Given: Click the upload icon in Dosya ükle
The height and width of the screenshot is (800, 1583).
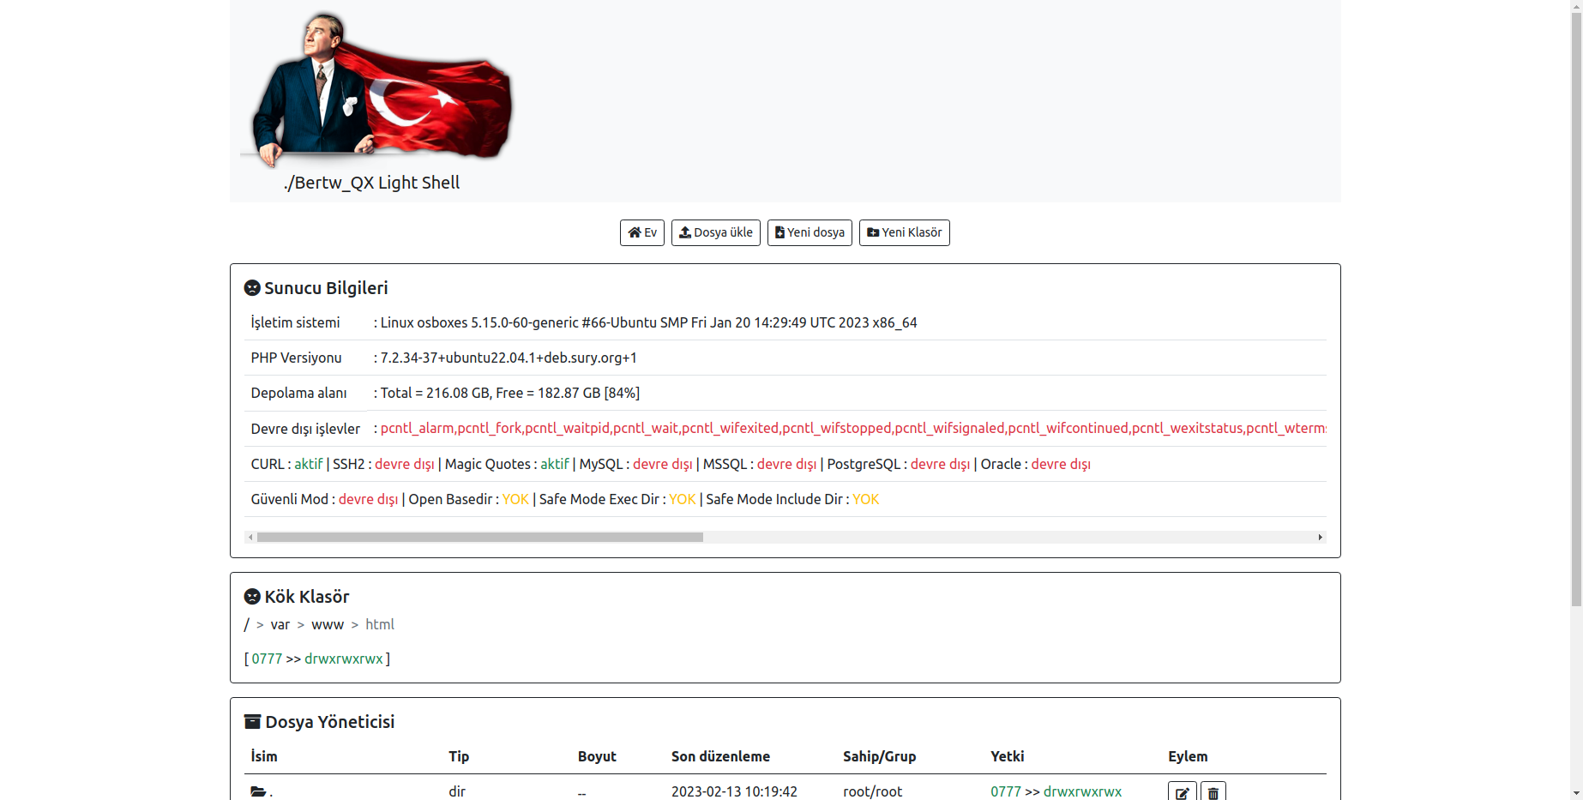Looking at the screenshot, I should pos(685,232).
